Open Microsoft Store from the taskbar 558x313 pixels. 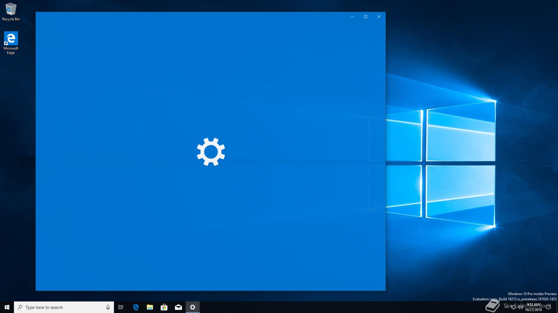pos(164,307)
